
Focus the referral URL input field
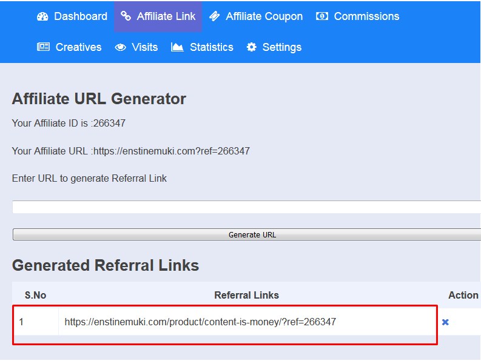(x=247, y=207)
